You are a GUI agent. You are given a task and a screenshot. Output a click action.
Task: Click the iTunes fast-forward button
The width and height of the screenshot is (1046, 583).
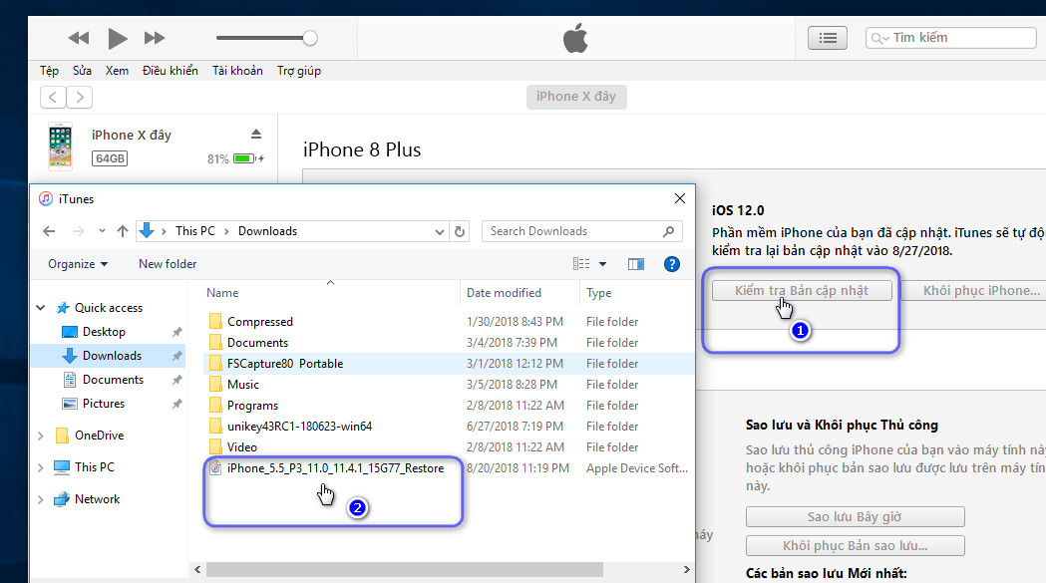[x=155, y=38]
